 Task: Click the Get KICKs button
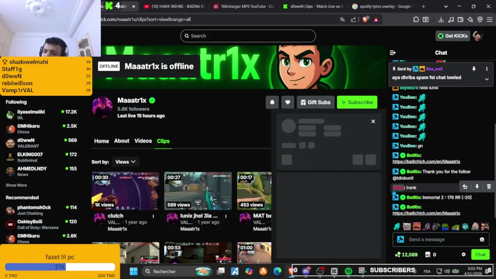(453, 36)
